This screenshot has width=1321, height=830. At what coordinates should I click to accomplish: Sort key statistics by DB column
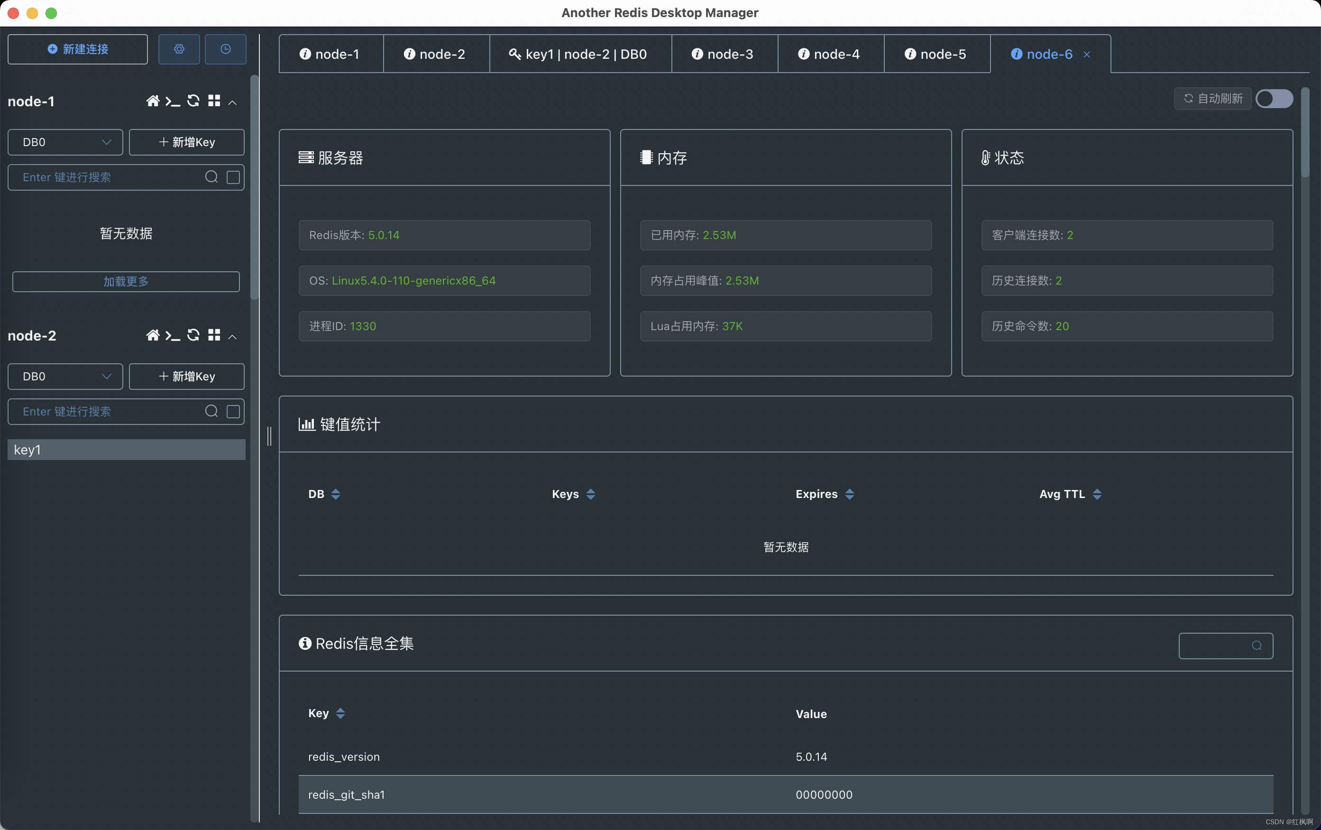[335, 494]
